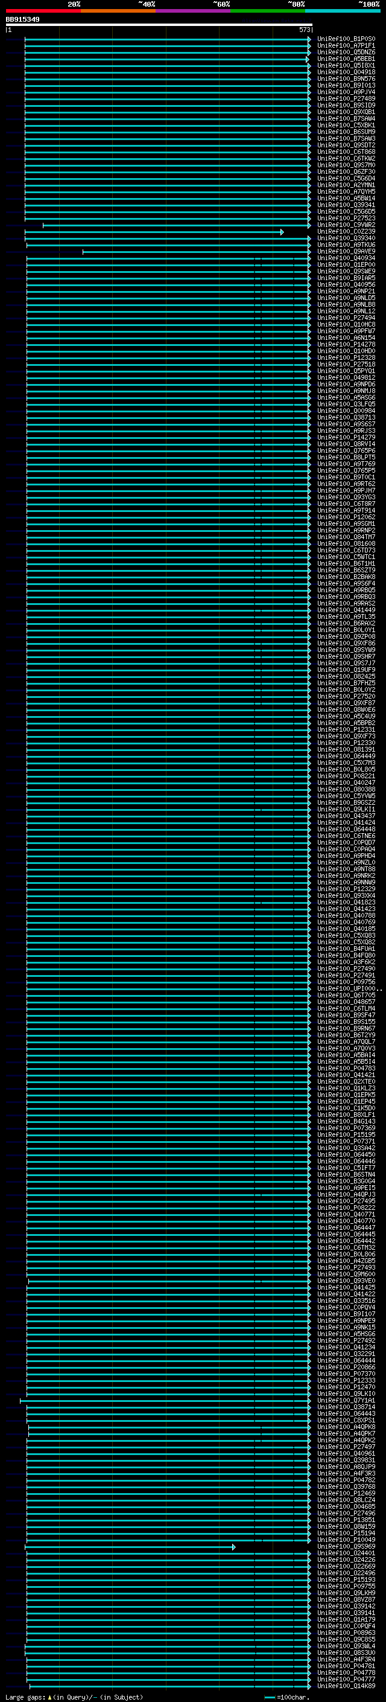Select hit UniRef100_Q41823
386x1702 pixels.
pyautogui.click(x=346, y=902)
